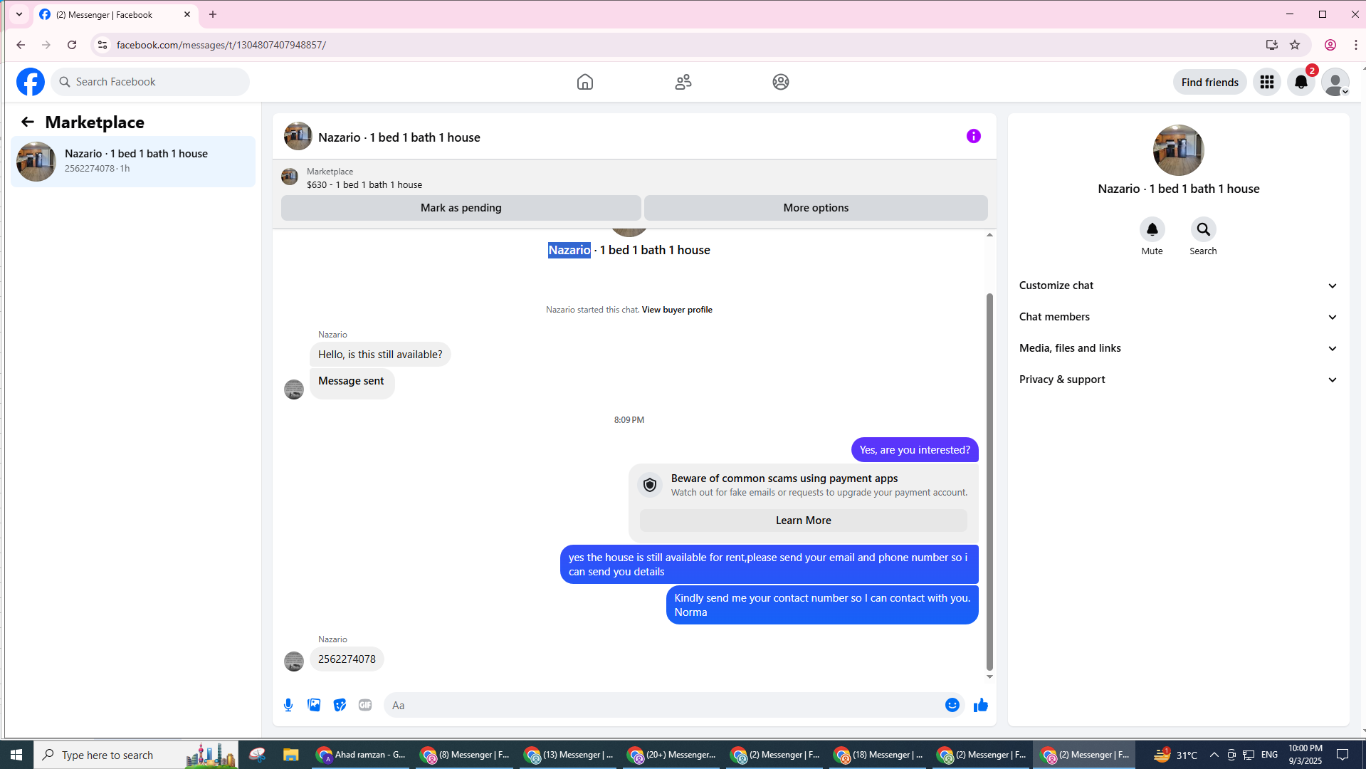Switch to Ahad ramzan Chrome taskbar window
The width and height of the screenshot is (1366, 769).
[x=362, y=755]
